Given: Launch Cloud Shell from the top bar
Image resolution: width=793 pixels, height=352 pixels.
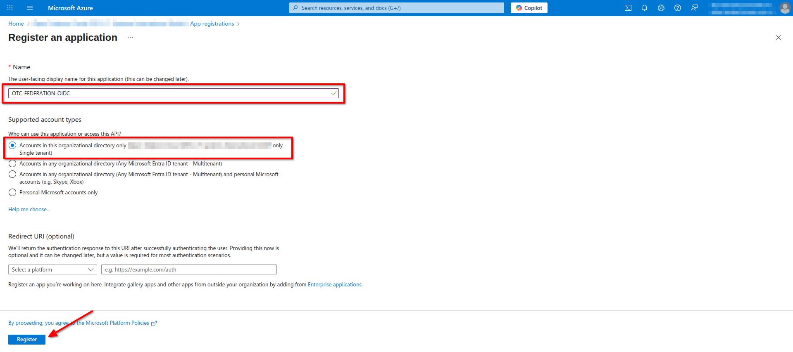Looking at the screenshot, I should pos(628,8).
